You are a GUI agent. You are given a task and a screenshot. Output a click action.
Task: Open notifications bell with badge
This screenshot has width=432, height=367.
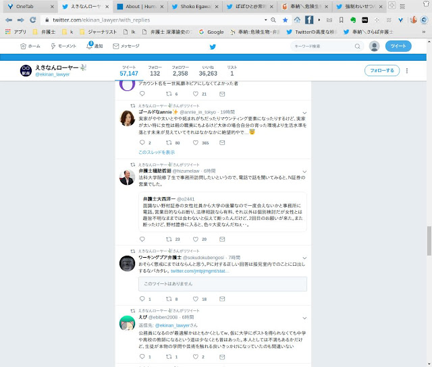point(90,45)
